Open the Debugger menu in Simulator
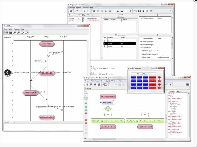The height and width of the screenshot is (147, 197). point(71,8)
